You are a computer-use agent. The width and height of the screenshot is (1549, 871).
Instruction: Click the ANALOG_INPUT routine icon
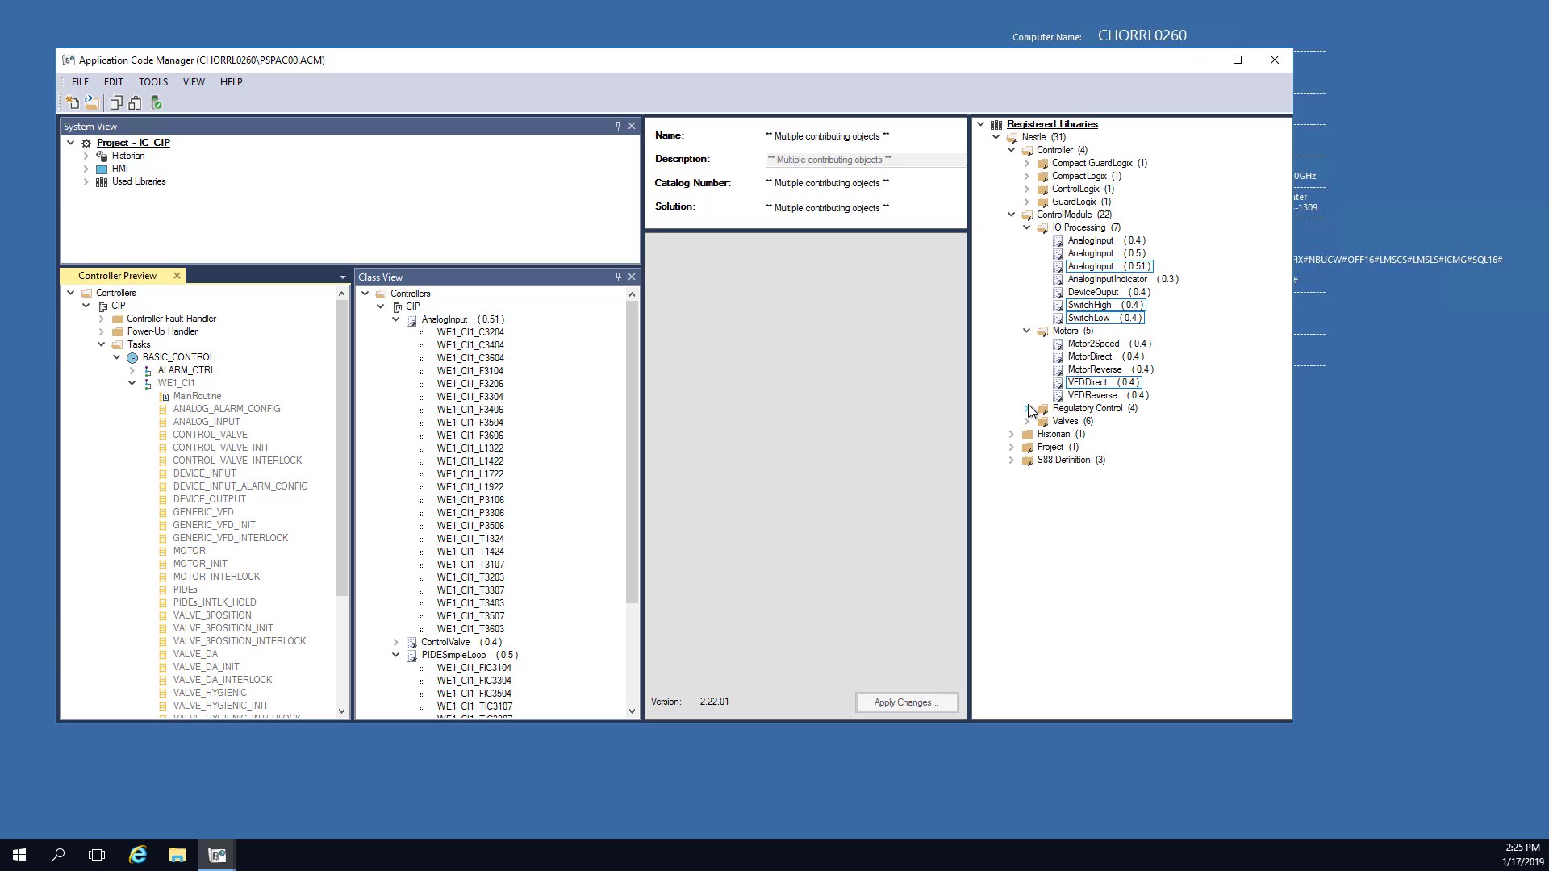tap(163, 422)
